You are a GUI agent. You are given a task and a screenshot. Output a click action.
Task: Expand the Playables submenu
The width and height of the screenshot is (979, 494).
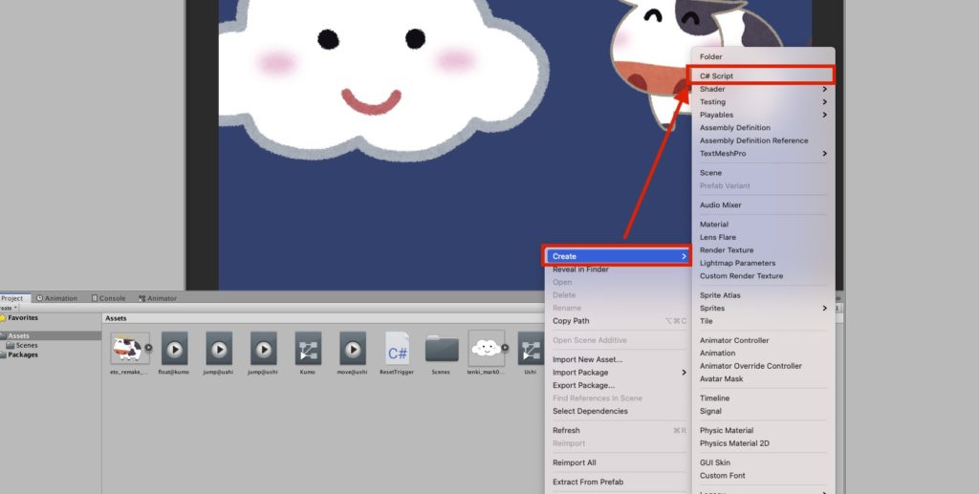tap(763, 115)
